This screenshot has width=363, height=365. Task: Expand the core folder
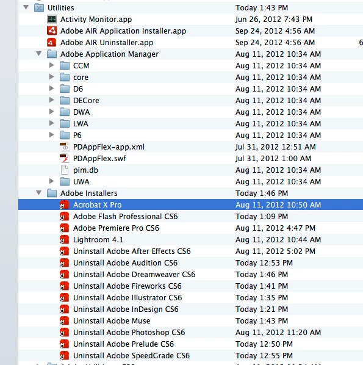click(x=52, y=77)
